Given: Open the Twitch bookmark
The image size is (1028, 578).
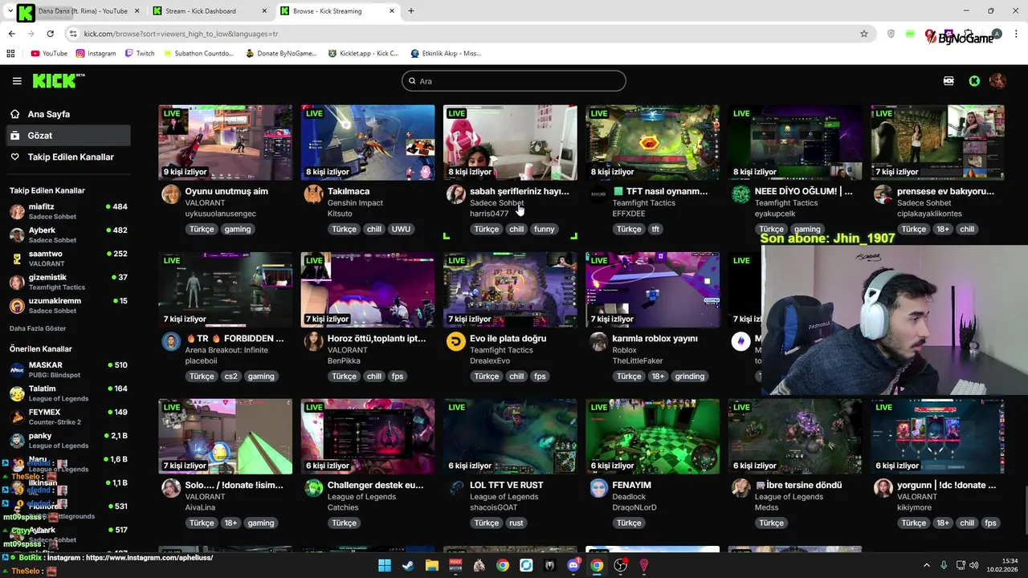Looking at the screenshot, I should coord(140,54).
